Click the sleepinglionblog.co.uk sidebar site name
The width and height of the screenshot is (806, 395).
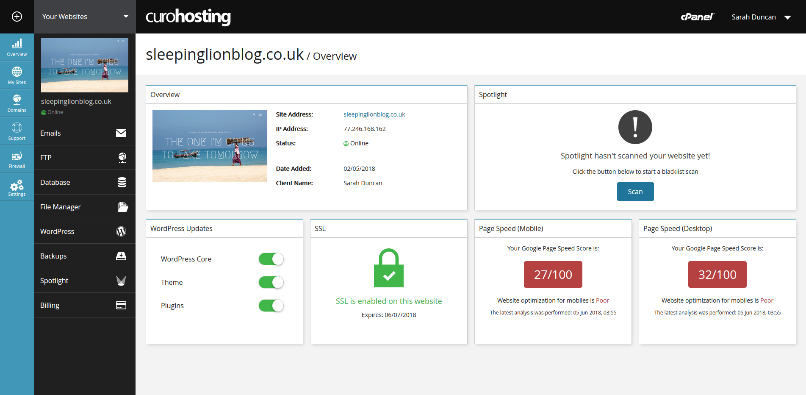coord(76,101)
